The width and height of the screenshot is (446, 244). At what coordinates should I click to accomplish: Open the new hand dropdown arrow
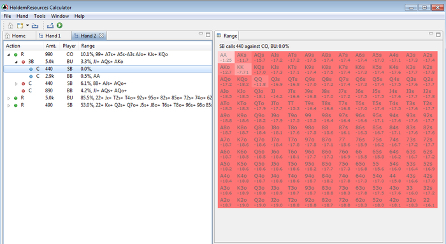pyautogui.click(x=27, y=25)
